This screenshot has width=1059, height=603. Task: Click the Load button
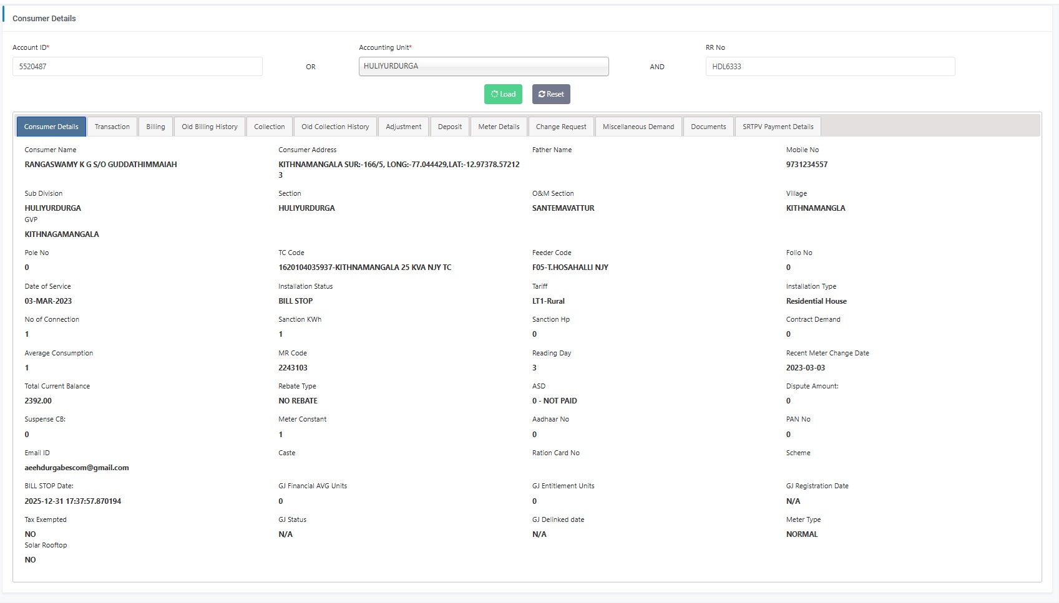coord(503,94)
